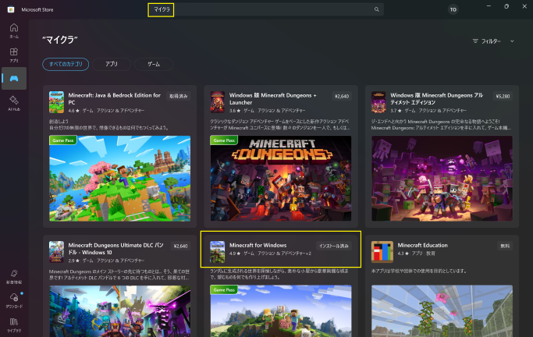Click the magnifier search icon

click(376, 10)
